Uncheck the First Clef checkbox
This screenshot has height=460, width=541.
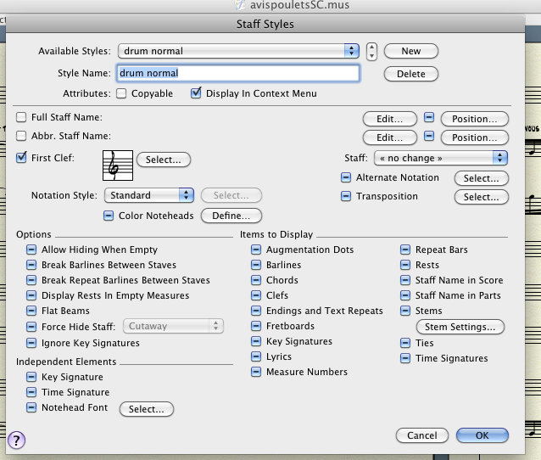(x=21, y=158)
